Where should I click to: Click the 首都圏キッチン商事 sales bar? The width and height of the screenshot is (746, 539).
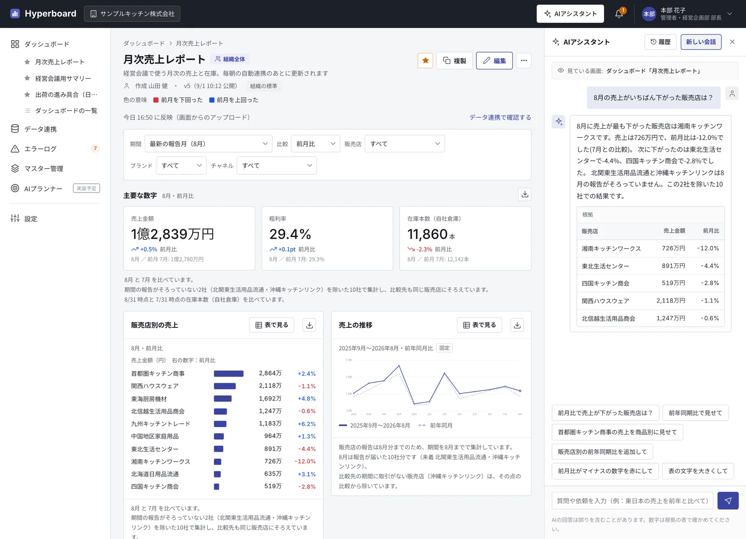point(228,373)
